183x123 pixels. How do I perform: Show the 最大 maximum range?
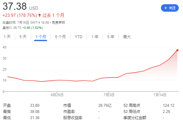click(x=127, y=37)
